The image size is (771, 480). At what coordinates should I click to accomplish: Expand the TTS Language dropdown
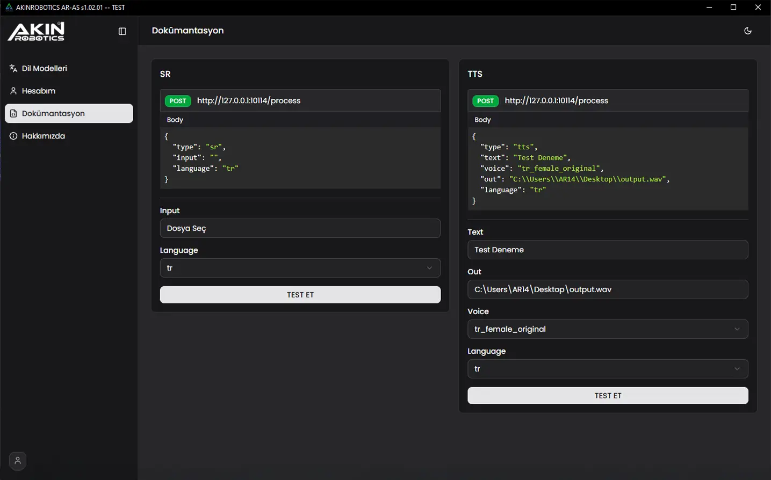pos(607,369)
